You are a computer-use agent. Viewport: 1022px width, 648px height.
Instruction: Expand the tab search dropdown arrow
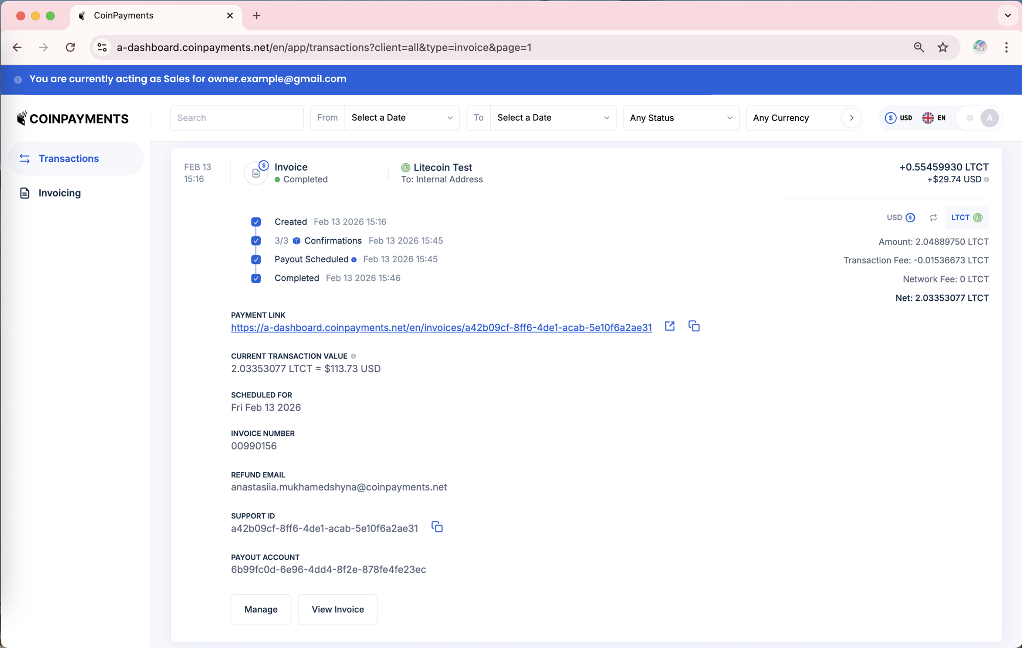[1008, 16]
